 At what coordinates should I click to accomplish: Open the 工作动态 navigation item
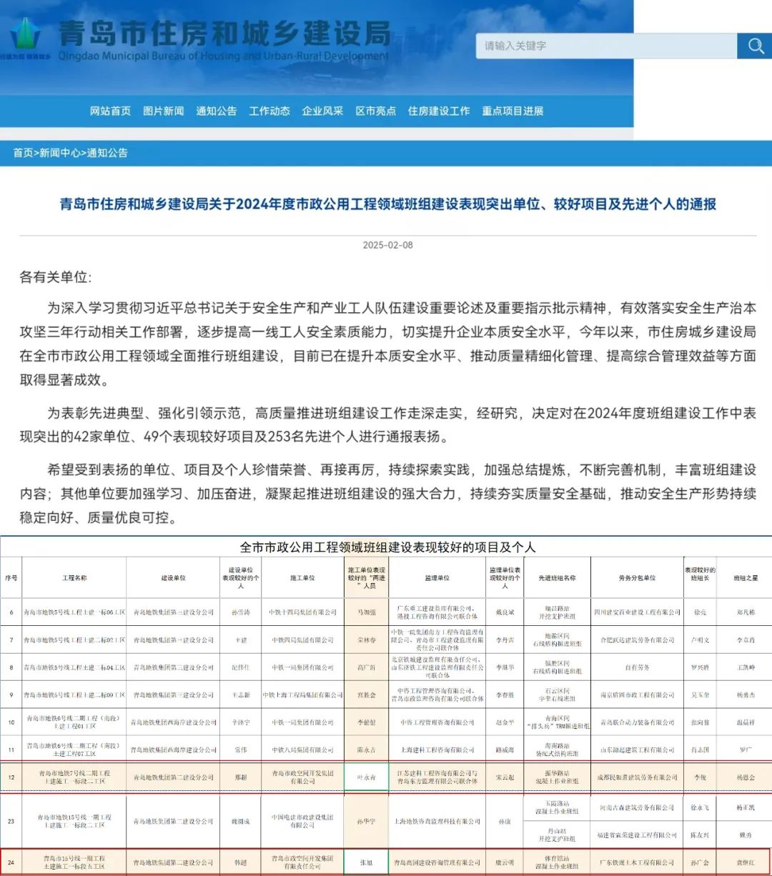(269, 111)
